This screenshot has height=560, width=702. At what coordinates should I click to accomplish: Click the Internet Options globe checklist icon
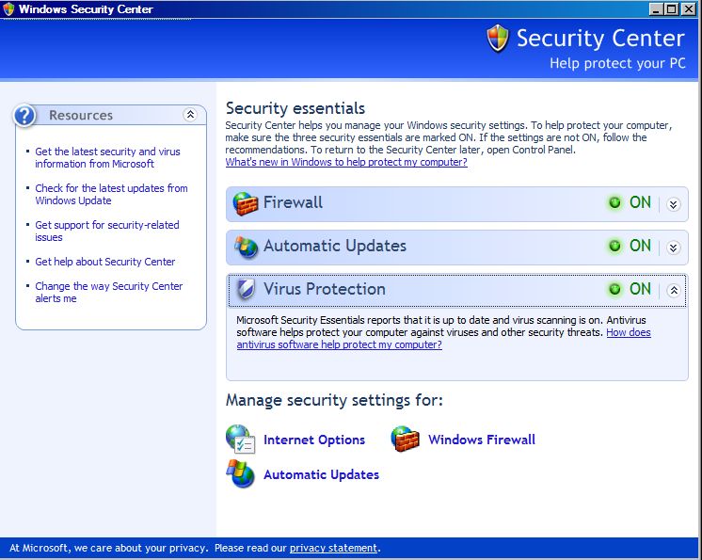[240, 440]
